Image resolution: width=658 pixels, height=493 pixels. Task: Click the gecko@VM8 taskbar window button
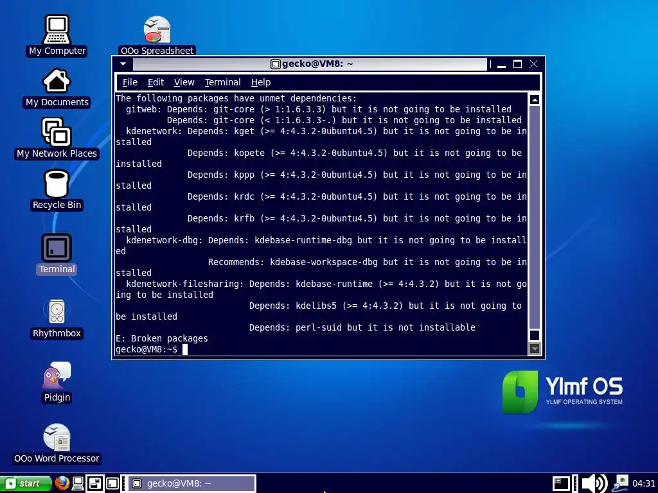(191, 483)
